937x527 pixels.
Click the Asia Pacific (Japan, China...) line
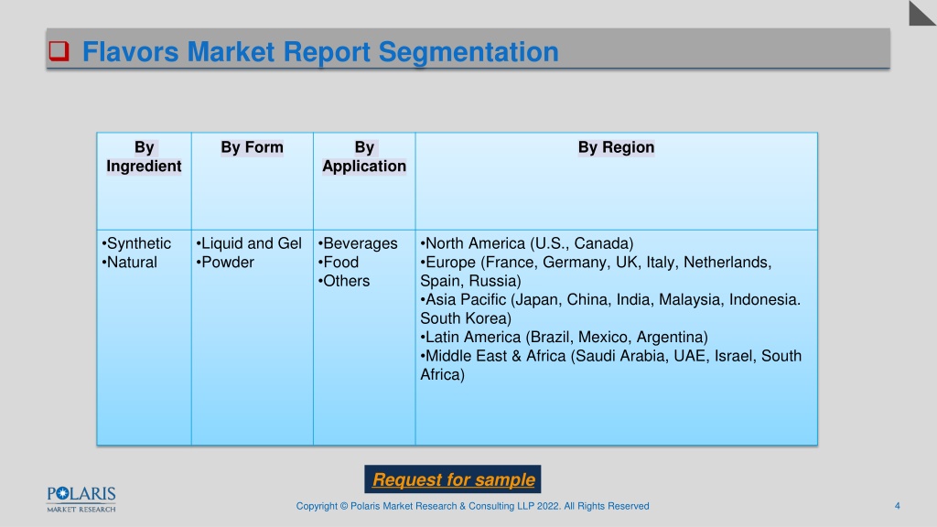point(610,308)
